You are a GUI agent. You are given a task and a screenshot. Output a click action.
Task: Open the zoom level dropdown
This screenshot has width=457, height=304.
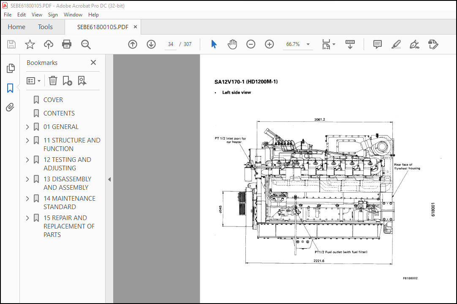(x=308, y=44)
